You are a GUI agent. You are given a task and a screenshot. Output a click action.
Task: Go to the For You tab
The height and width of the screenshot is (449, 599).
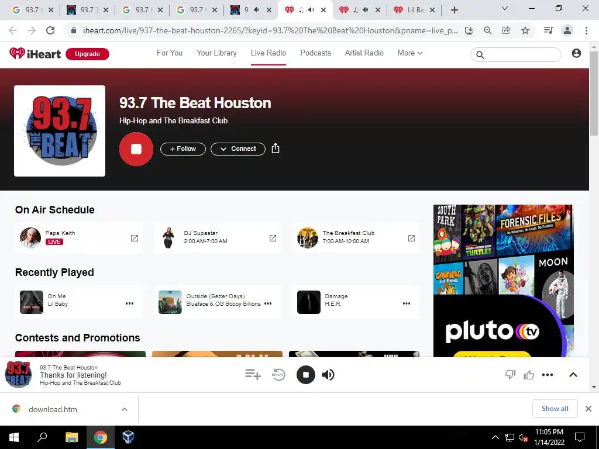tap(170, 53)
